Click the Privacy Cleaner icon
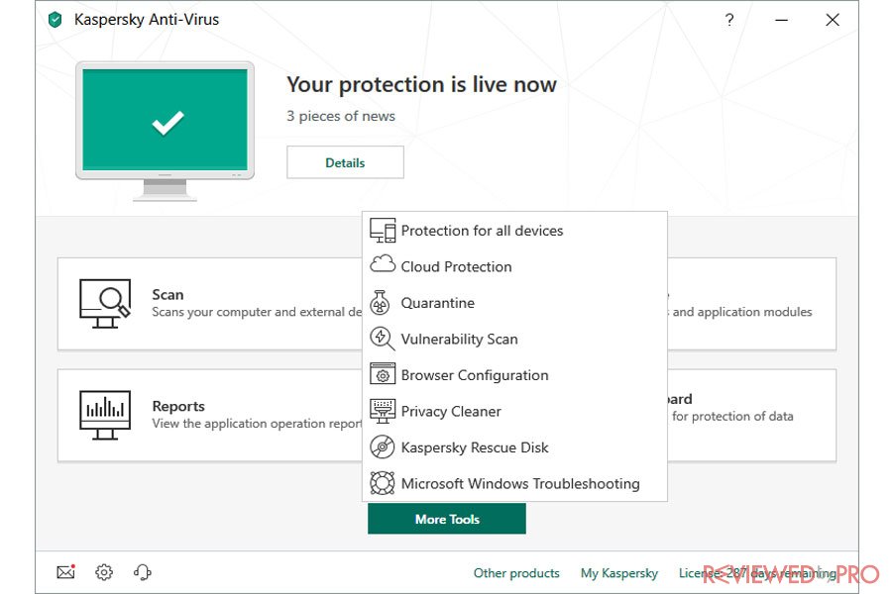Image resolution: width=892 pixels, height=594 pixels. pyautogui.click(x=383, y=411)
